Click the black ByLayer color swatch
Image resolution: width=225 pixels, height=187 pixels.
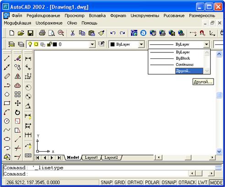(x=112, y=44)
